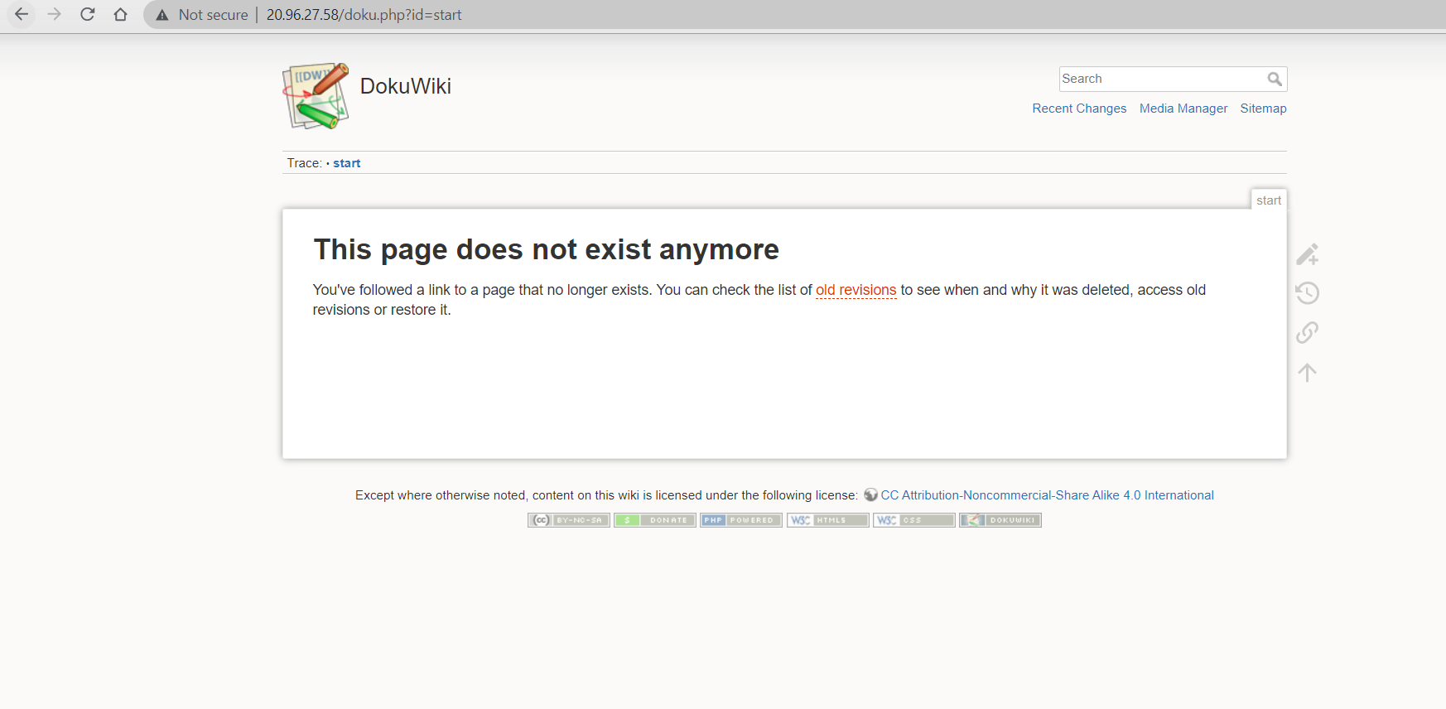The width and height of the screenshot is (1446, 709).
Task: Click the DokuWiki logo image
Action: tap(316, 96)
